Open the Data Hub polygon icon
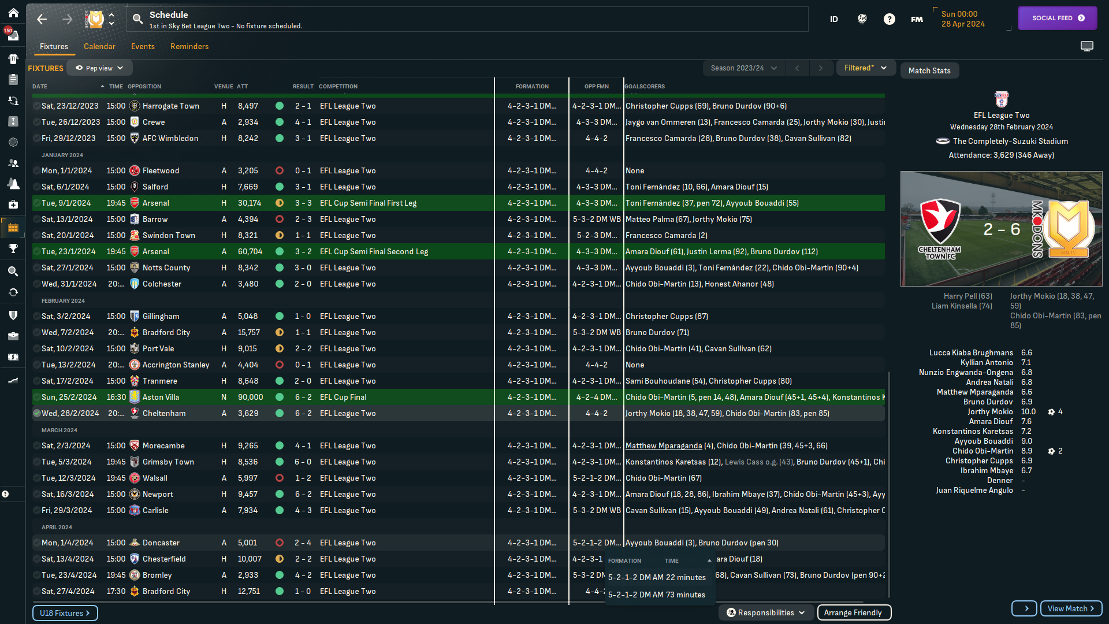The width and height of the screenshot is (1109, 624). [x=13, y=142]
